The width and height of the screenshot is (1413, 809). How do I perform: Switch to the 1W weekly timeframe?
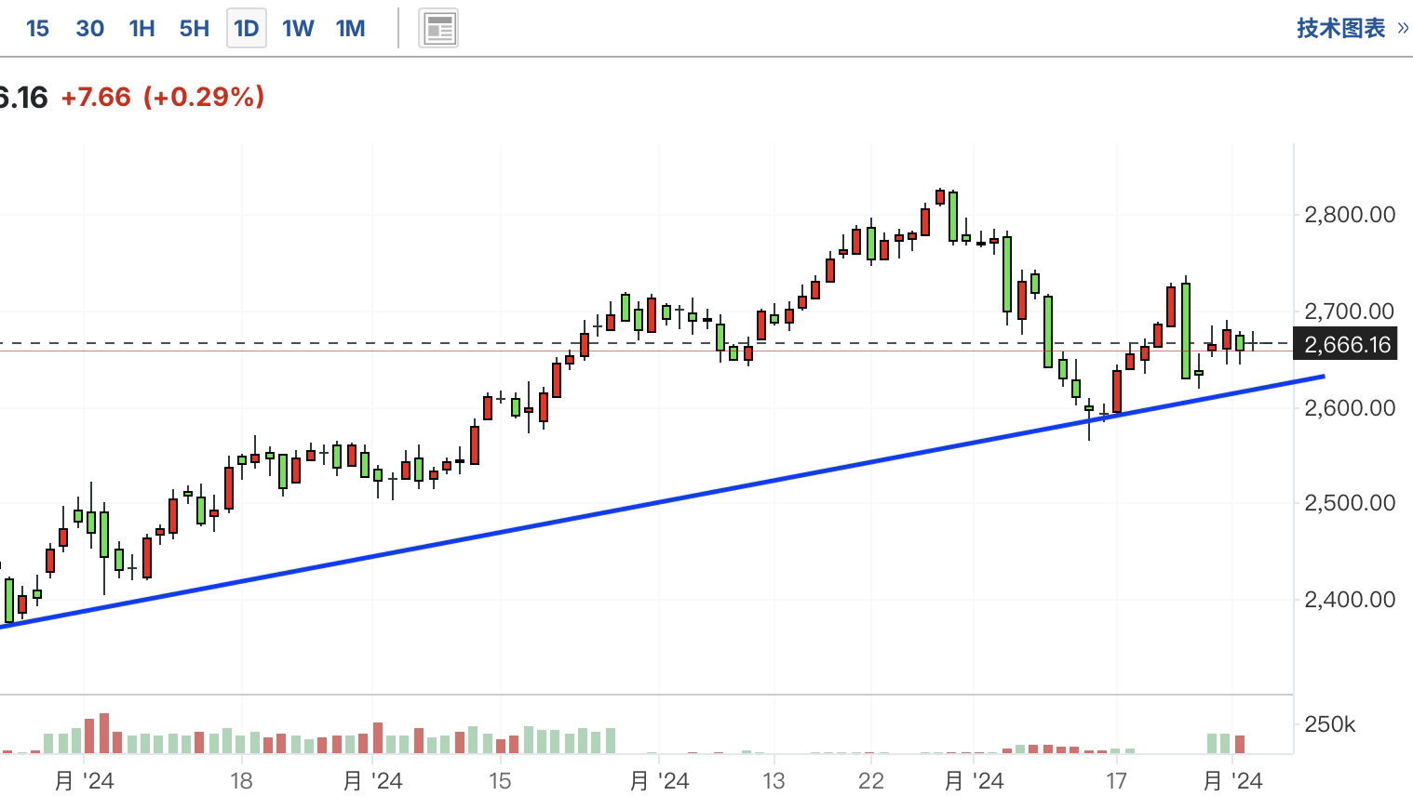click(298, 29)
